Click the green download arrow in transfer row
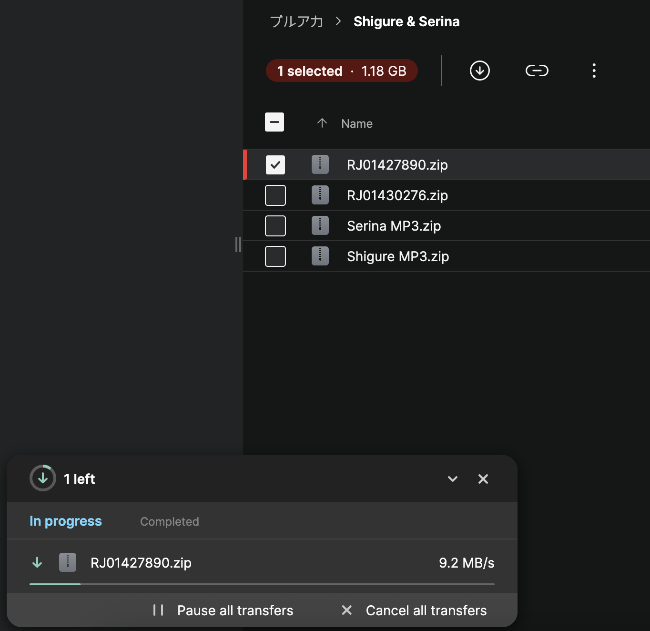This screenshot has width=650, height=631. point(37,562)
